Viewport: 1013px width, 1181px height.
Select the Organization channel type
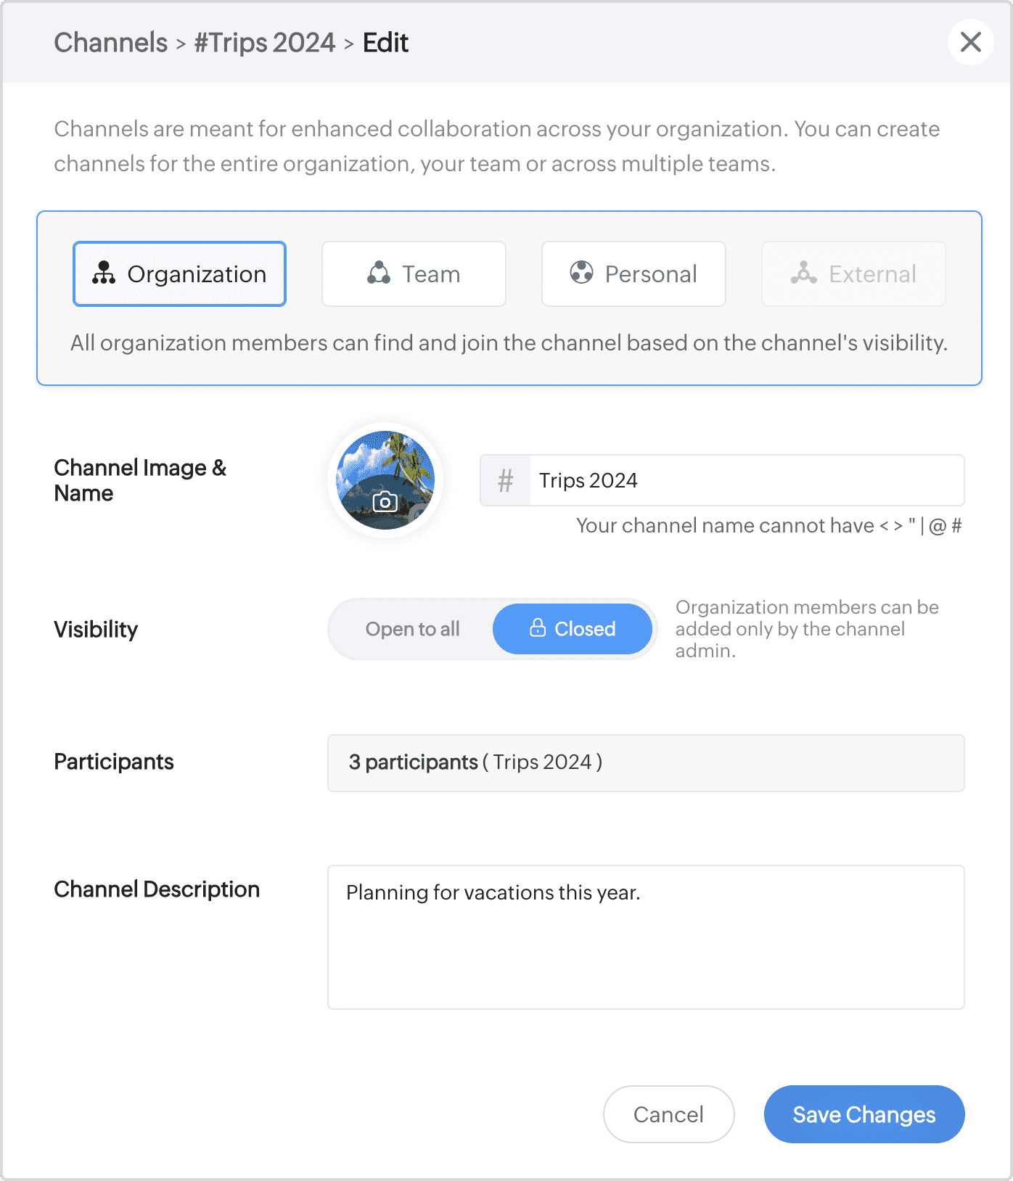click(x=179, y=273)
